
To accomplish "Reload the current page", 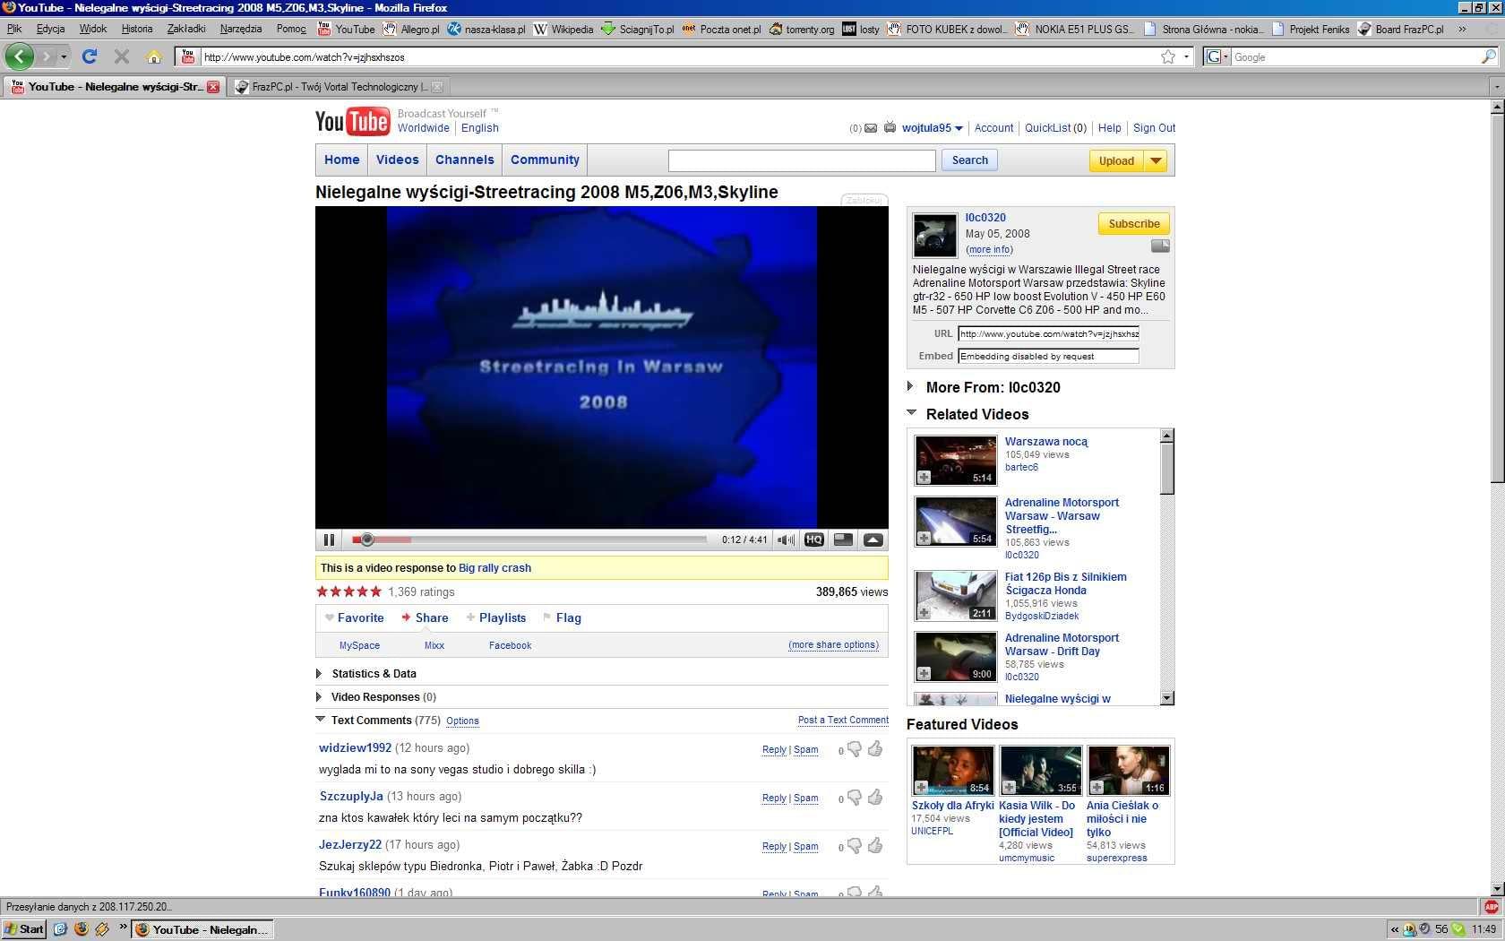I will [90, 56].
